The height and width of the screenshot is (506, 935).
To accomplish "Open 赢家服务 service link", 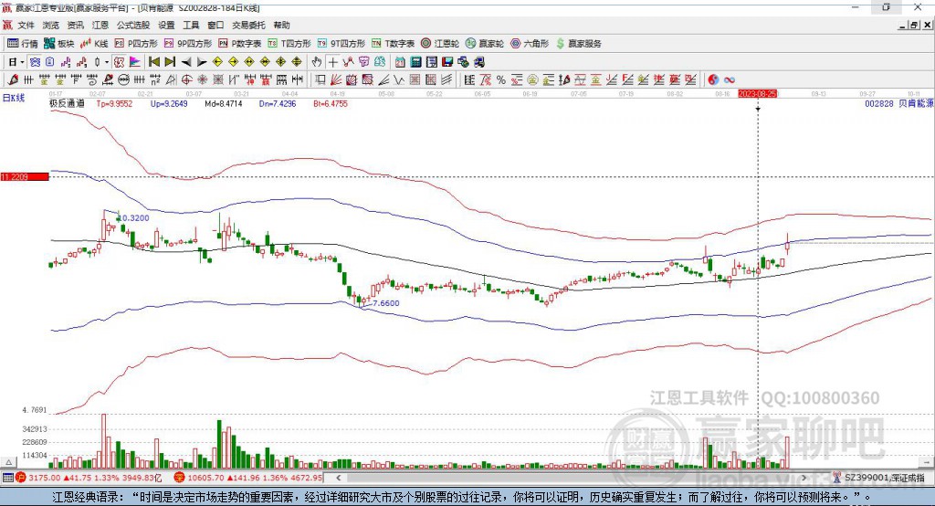I will pos(578,44).
